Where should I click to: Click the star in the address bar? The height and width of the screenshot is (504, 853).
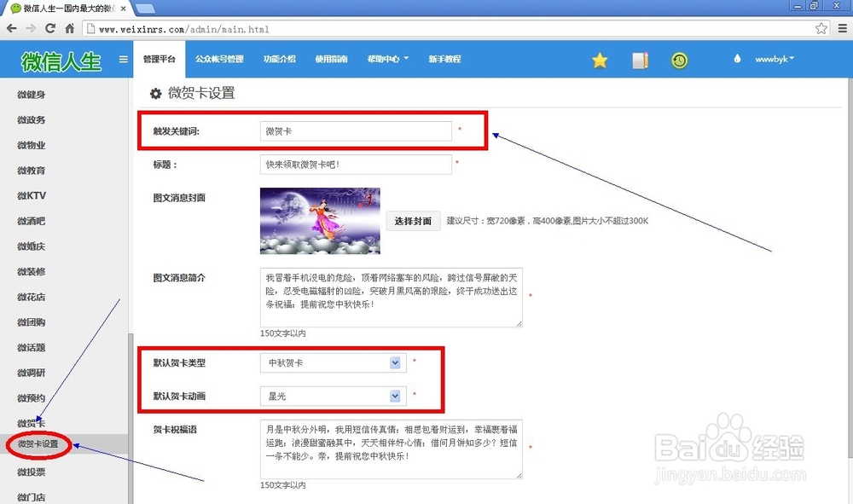[x=821, y=27]
